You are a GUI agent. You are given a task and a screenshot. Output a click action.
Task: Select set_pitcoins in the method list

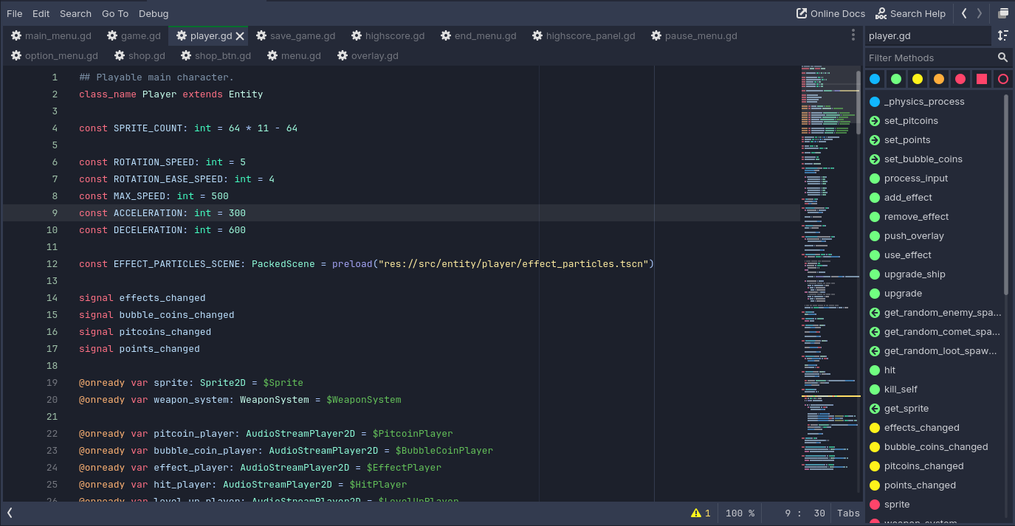(x=909, y=120)
